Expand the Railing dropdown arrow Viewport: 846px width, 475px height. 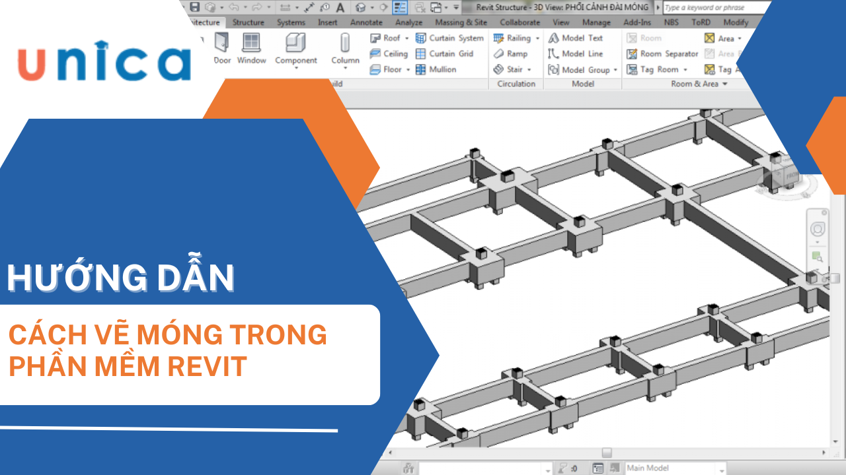tap(537, 38)
